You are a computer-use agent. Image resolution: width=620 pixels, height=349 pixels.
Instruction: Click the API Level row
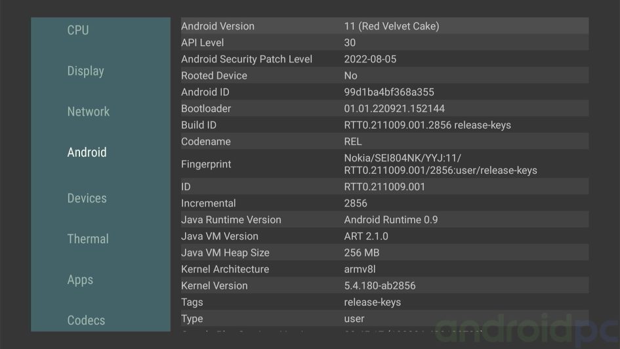point(384,43)
